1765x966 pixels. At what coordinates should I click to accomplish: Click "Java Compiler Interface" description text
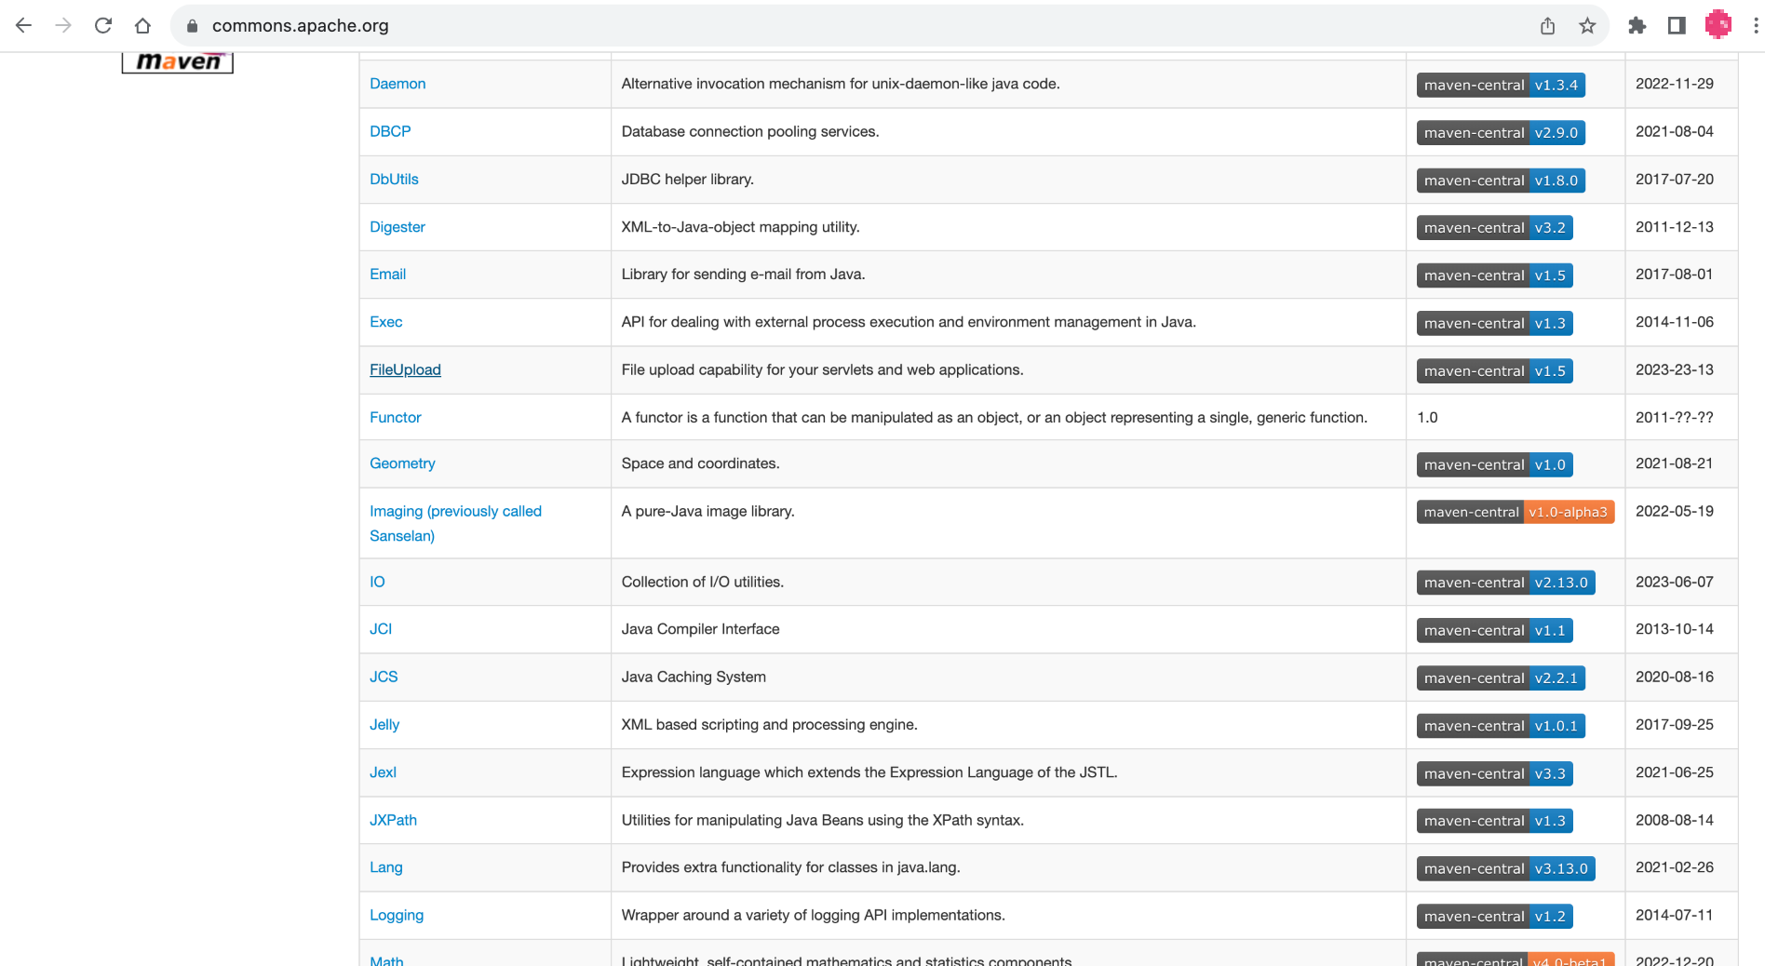point(700,629)
